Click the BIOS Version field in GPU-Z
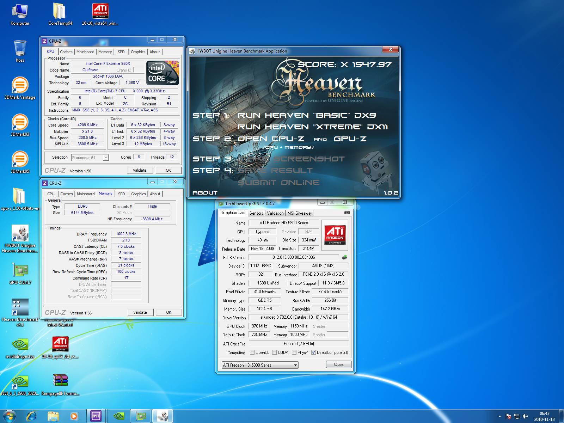This screenshot has width=564, height=423. [x=294, y=257]
